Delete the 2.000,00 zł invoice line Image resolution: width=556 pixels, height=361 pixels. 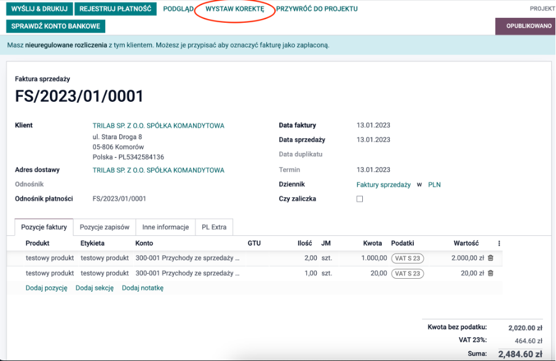(490, 258)
